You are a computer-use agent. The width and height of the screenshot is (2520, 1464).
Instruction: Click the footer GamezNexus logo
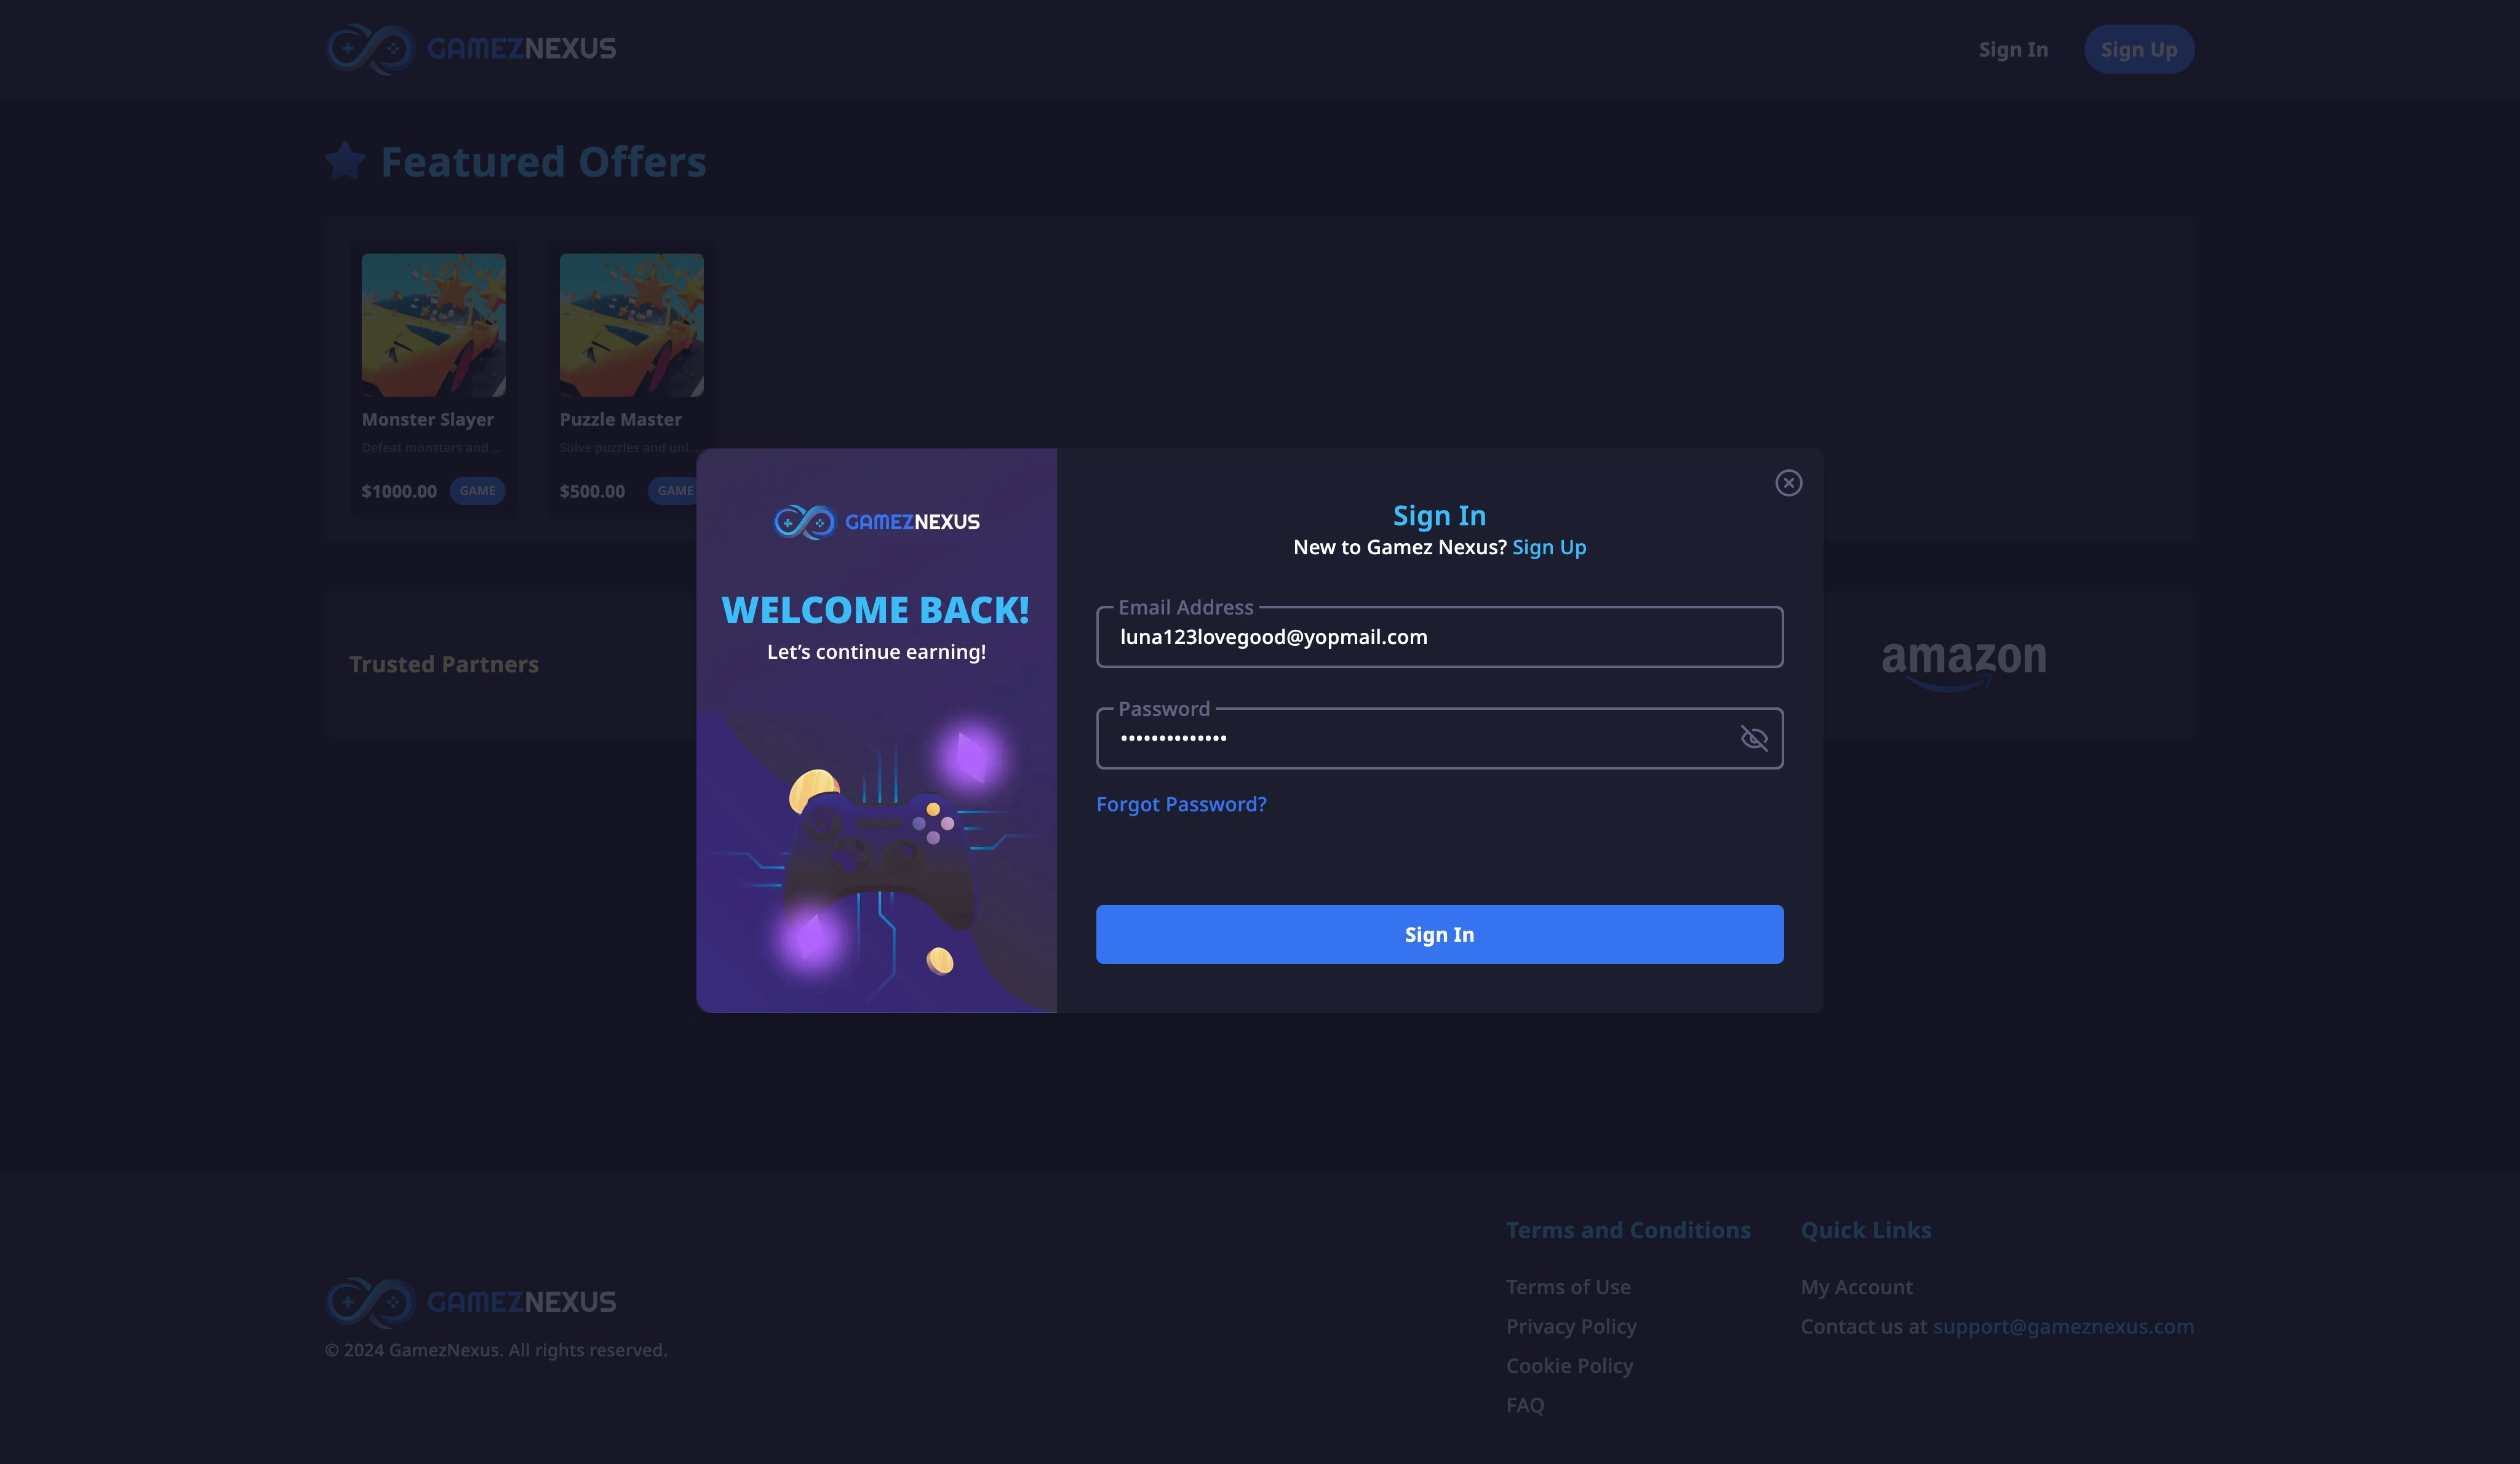click(471, 1302)
